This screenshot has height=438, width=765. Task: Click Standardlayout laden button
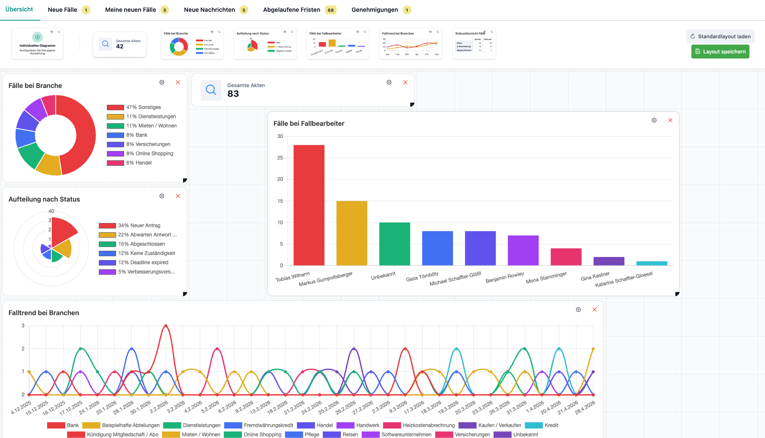(x=720, y=37)
